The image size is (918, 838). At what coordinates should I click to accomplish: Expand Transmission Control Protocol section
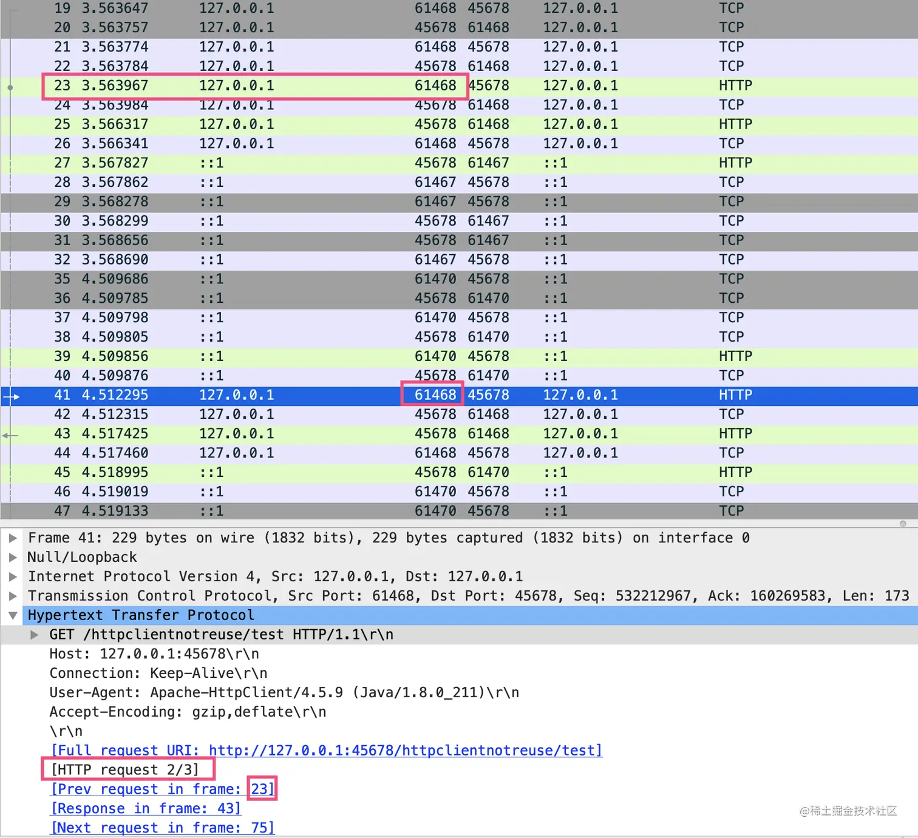pos(13,596)
